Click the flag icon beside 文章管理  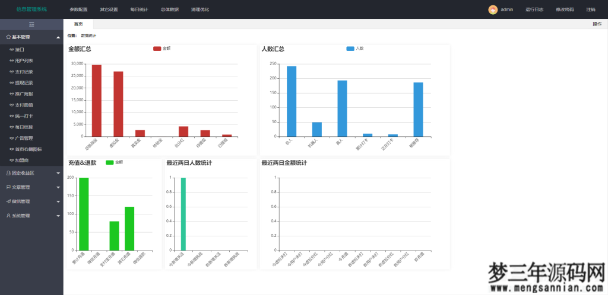point(8,187)
